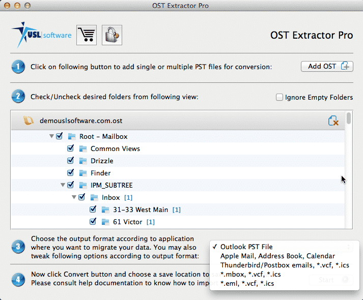Select the Inbox folder label
The image size is (363, 300).
[111, 198]
